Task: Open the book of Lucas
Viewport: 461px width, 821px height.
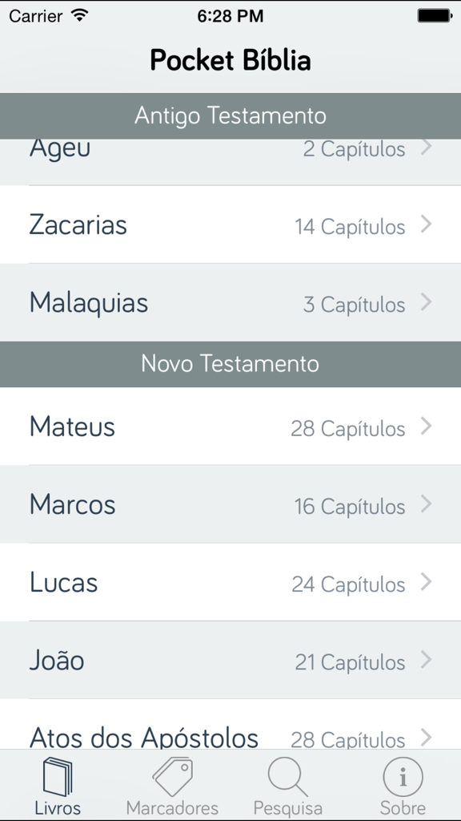Action: [x=230, y=583]
